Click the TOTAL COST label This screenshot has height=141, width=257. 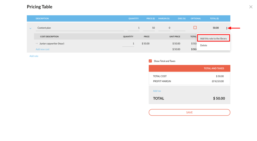tap(160, 76)
